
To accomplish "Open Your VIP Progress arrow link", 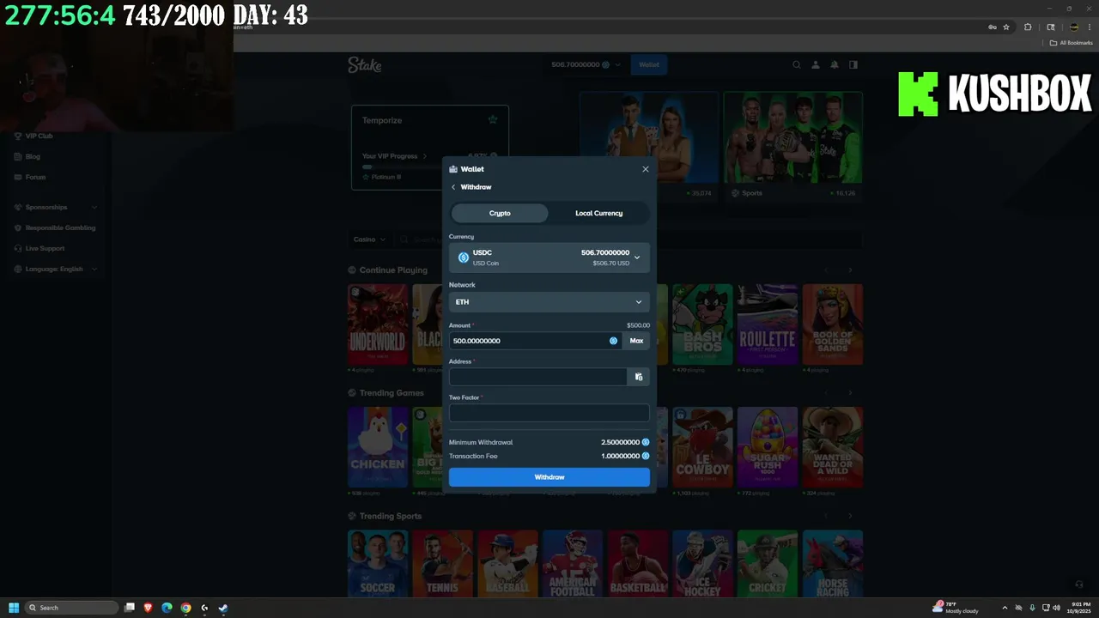I will click(423, 156).
